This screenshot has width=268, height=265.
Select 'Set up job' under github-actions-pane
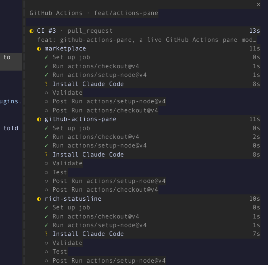coord(71,128)
